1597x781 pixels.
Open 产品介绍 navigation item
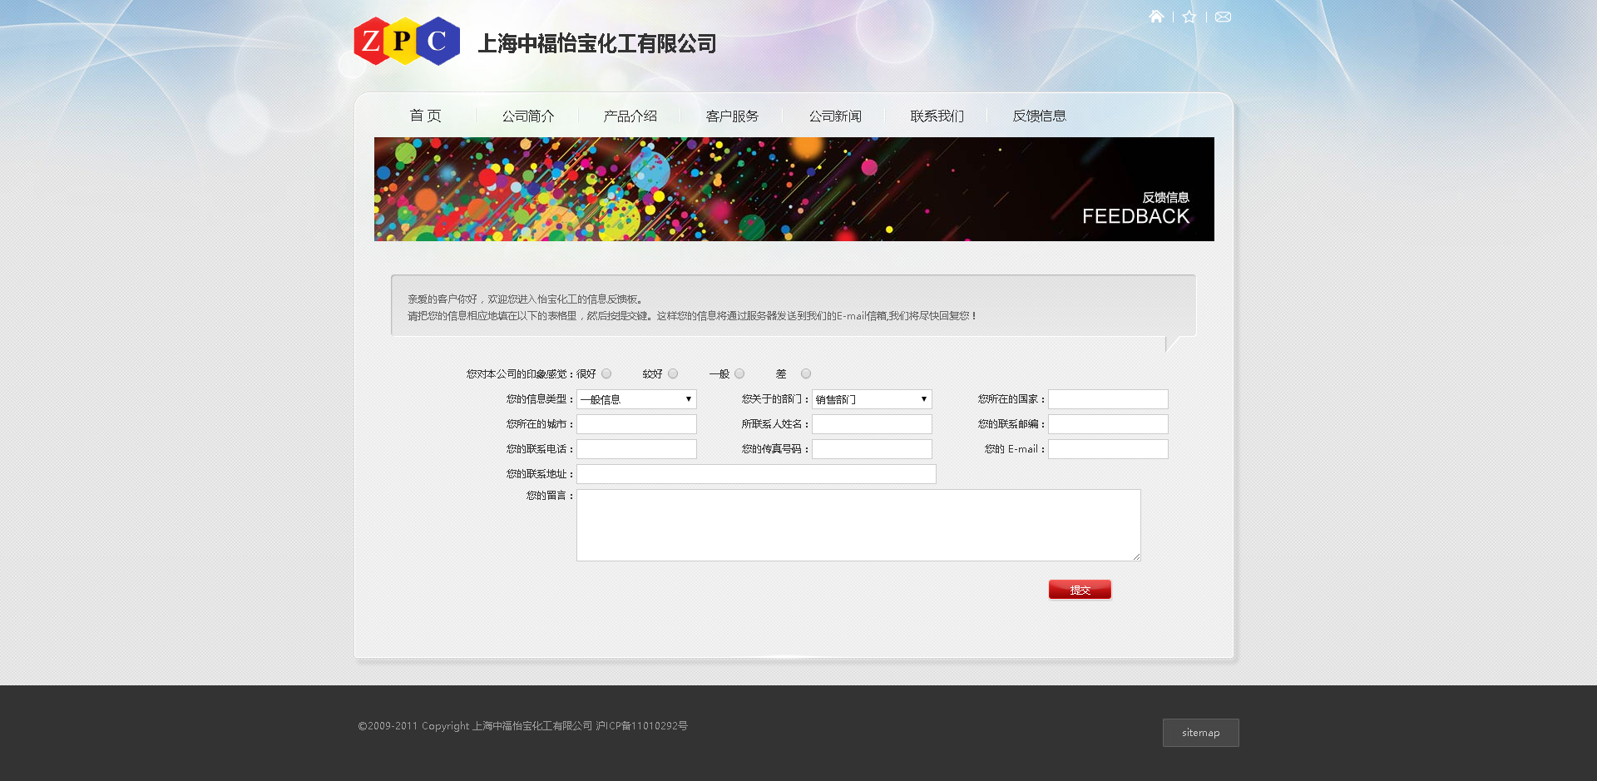630,116
